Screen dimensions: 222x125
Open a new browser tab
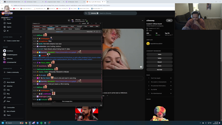108,2
